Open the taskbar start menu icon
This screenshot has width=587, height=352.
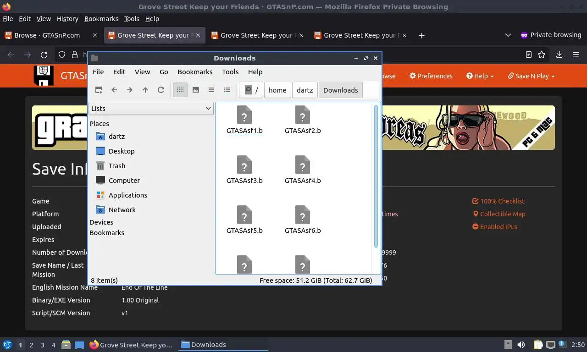click(x=7, y=345)
